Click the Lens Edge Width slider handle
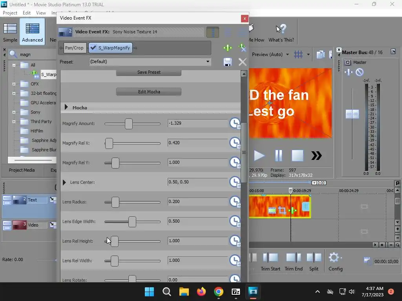Image resolution: width=402 pixels, height=301 pixels. [132, 222]
